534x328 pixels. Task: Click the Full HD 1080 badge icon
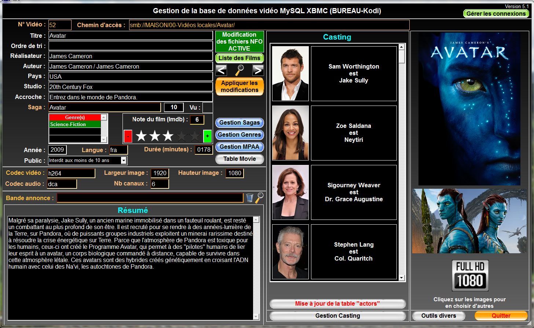pyautogui.click(x=470, y=276)
